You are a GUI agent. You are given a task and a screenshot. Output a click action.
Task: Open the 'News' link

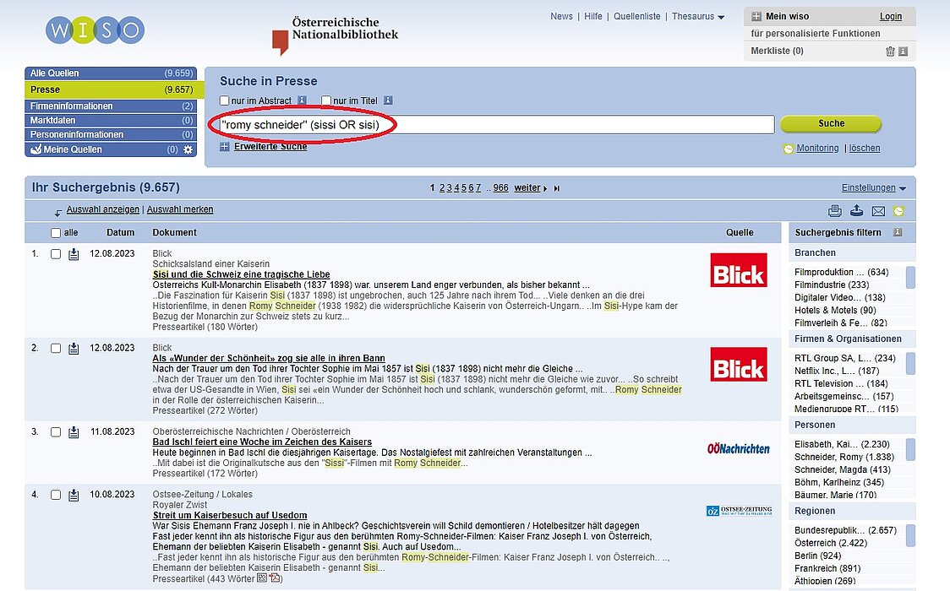pos(562,16)
